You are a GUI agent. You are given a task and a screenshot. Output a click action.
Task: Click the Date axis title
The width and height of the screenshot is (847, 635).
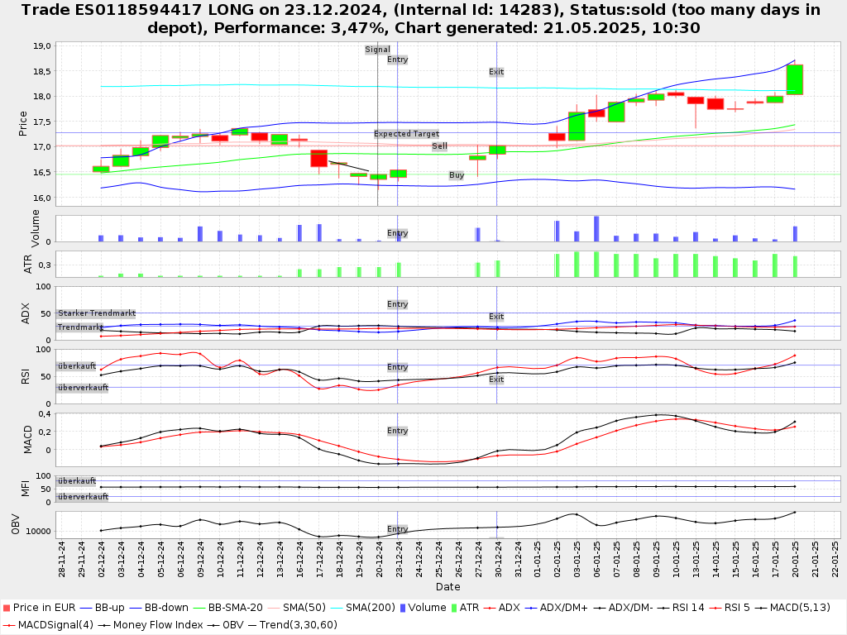(x=447, y=587)
